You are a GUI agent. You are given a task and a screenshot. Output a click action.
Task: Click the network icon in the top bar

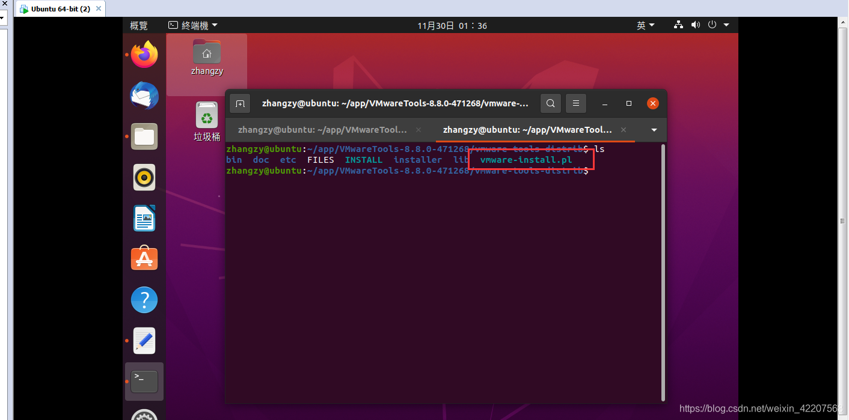pyautogui.click(x=678, y=25)
